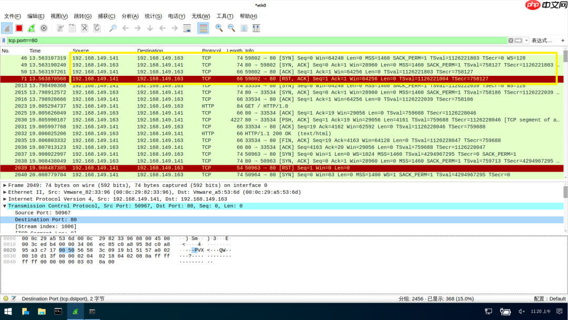
Task: Stop the running capture
Action: [18, 28]
